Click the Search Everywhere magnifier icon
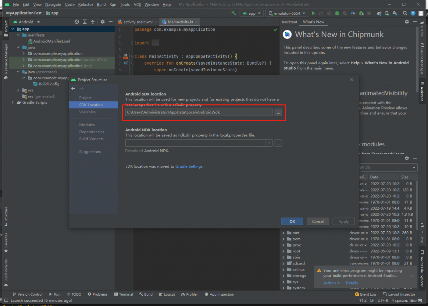428x306 pixels. click(x=405, y=13)
